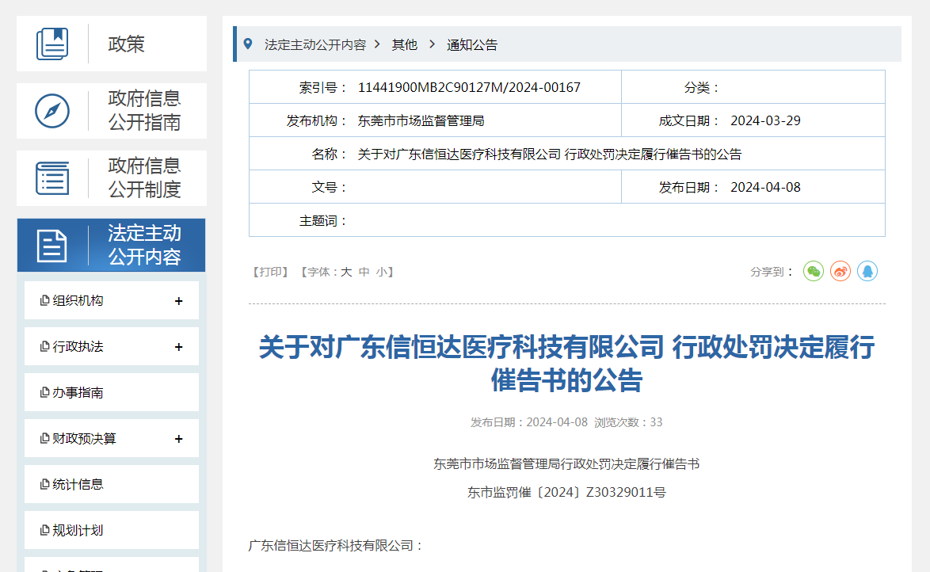The image size is (930, 572).
Task: Open the 政策 book icon
Action: [52, 44]
